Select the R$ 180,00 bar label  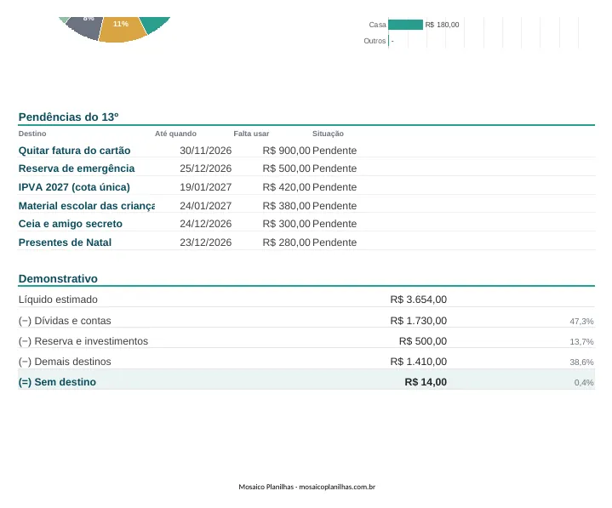[443, 25]
